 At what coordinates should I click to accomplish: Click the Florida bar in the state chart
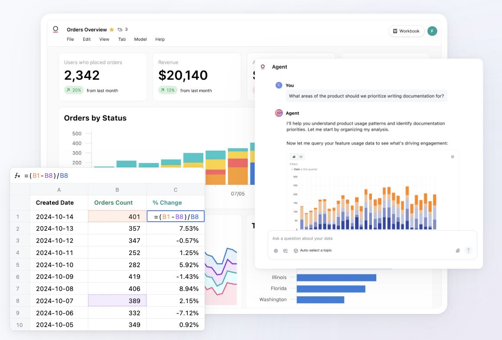pos(331,289)
